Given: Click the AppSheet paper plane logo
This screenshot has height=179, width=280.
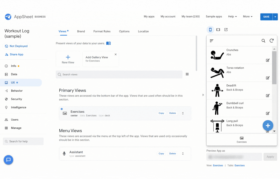Looking at the screenshot, I should [x=8, y=17].
